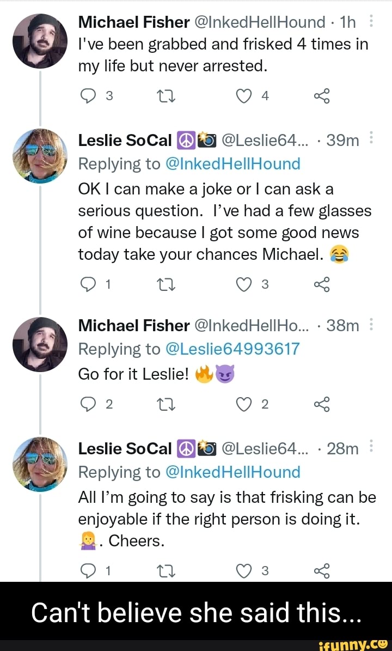Open more options on the 39m tweet
Screen dimensions: 392x651
pyautogui.click(x=371, y=141)
